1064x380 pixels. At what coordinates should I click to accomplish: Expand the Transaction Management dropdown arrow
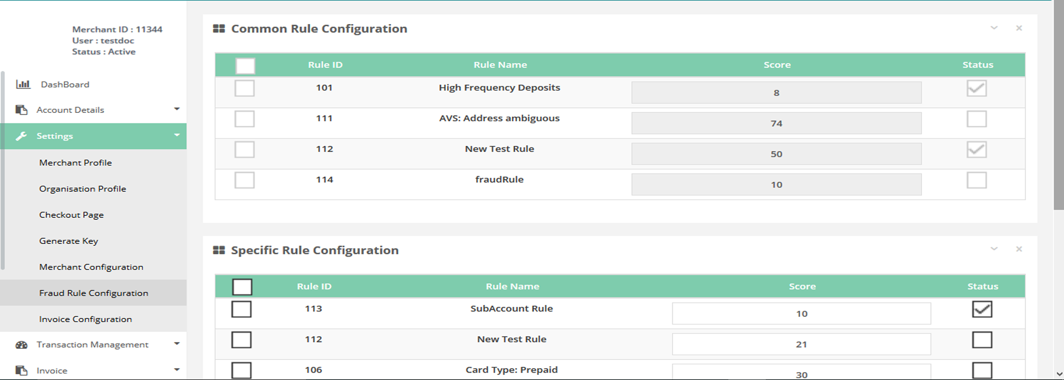point(177,344)
